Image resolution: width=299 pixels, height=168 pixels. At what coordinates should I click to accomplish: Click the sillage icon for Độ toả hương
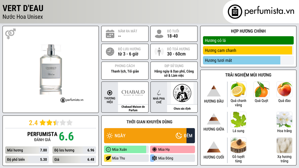pyautogui.click(x=159, y=52)
